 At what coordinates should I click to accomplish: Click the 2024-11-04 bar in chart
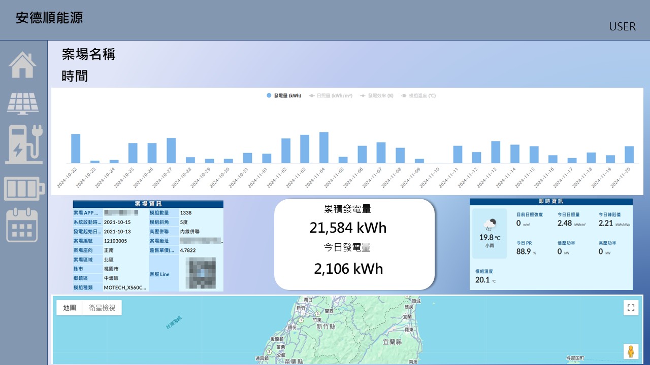(323, 147)
